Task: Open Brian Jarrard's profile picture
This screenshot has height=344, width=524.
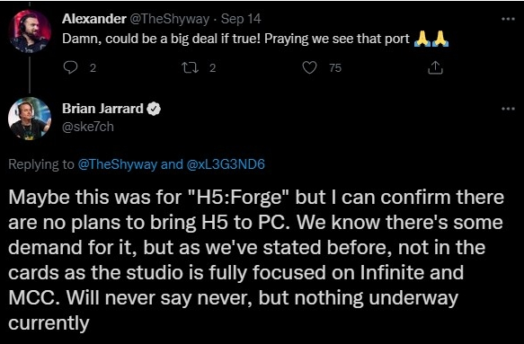Action: click(x=30, y=119)
